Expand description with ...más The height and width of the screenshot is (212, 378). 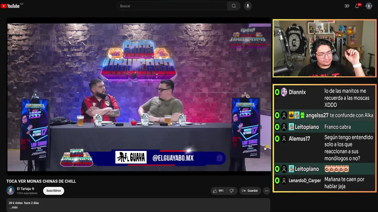[13, 207]
